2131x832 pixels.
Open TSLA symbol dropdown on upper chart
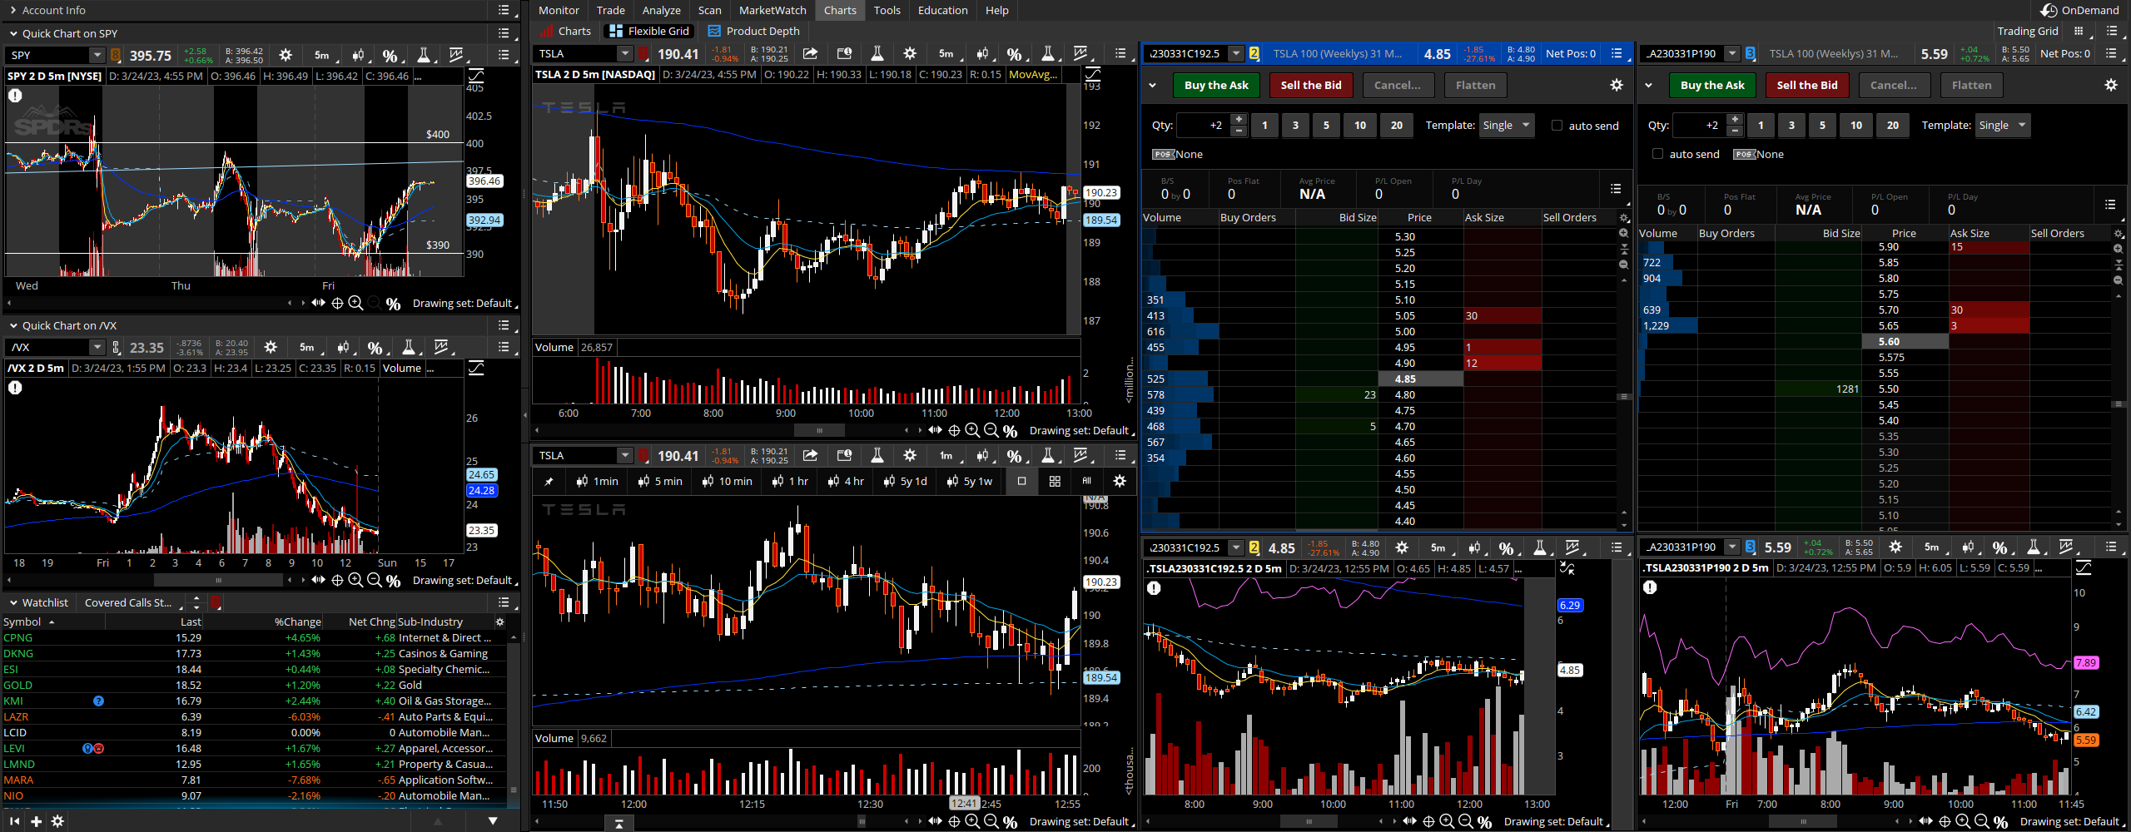tap(625, 54)
